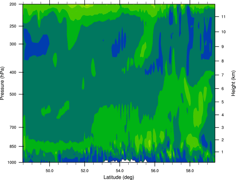
Task: Click the 50.0 latitude tick label
Action: [49, 171]
